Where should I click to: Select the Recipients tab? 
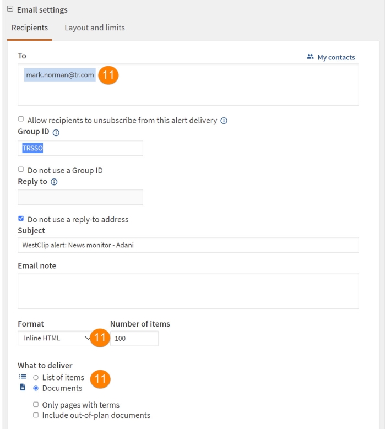coord(30,28)
